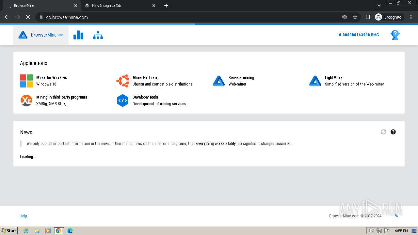This screenshot has width=418, height=235.
Task: Open Browser mining link
Action: click(x=241, y=78)
